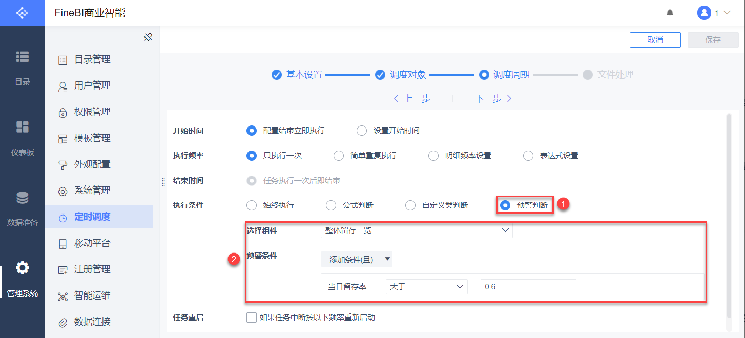The width and height of the screenshot is (745, 338).
Task: Click the FineBI logo icon
Action: point(23,13)
